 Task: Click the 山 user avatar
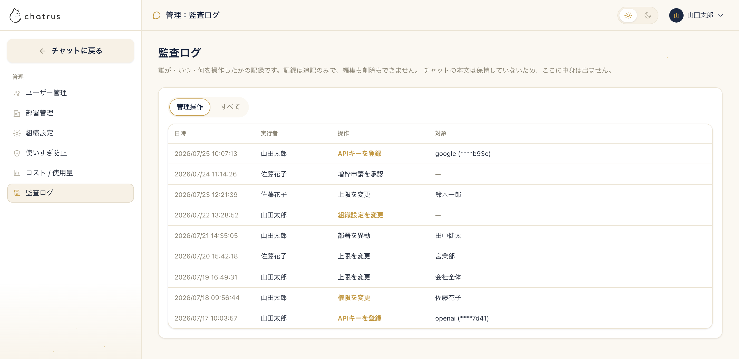coord(676,15)
